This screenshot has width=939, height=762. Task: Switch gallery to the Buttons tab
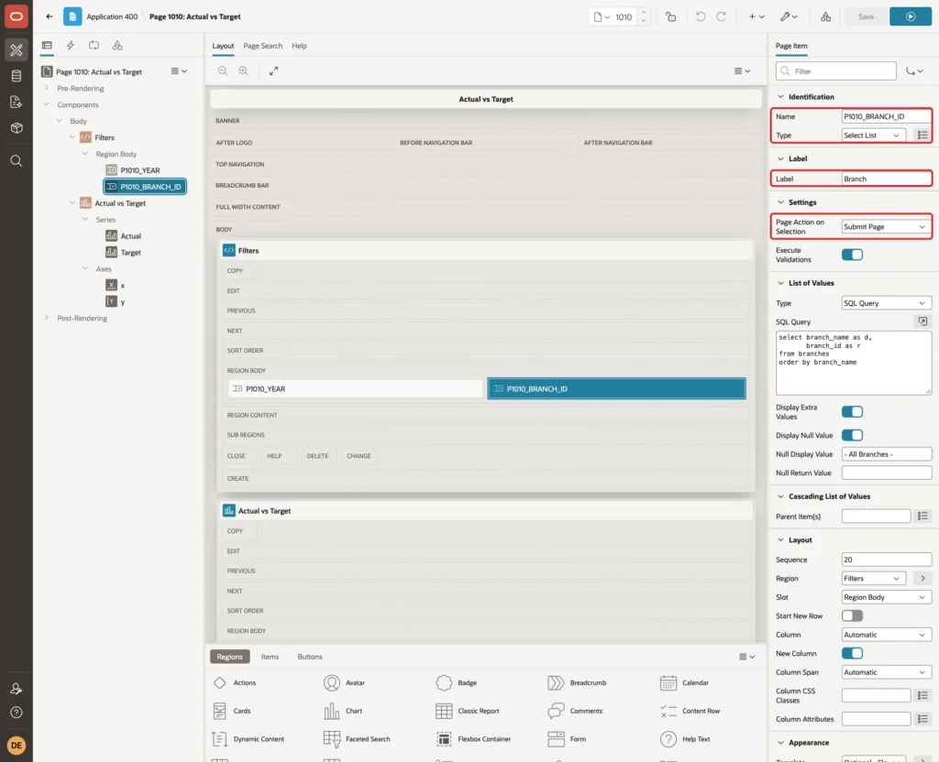(x=310, y=657)
